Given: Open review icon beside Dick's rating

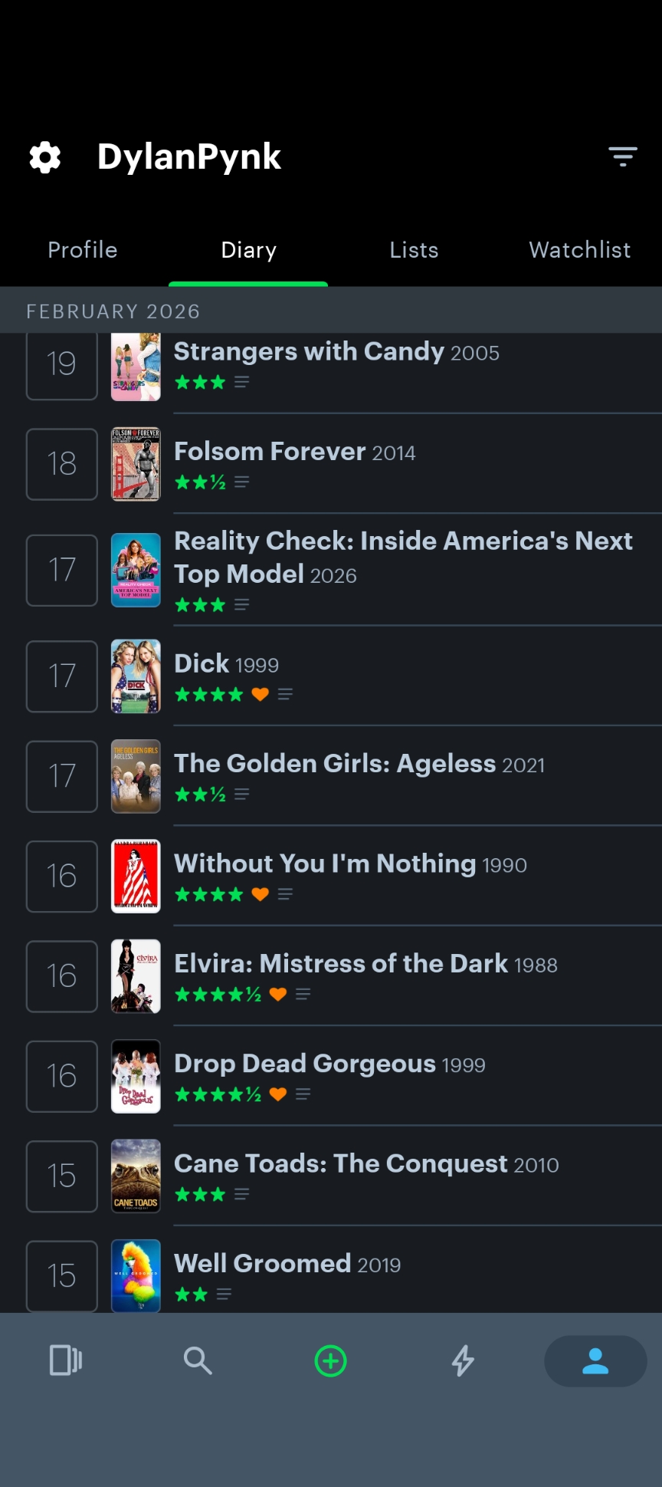Looking at the screenshot, I should [x=285, y=694].
